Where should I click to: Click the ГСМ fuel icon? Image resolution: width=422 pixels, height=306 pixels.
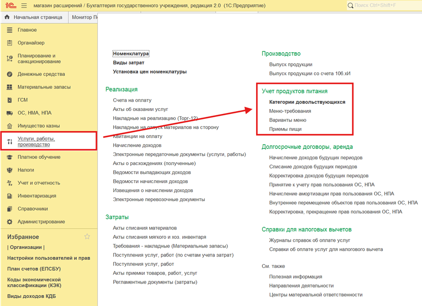pos(9,100)
